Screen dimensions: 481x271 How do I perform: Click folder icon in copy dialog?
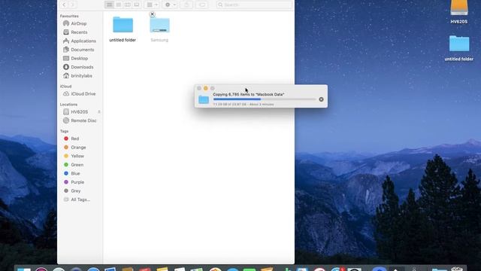(x=204, y=99)
